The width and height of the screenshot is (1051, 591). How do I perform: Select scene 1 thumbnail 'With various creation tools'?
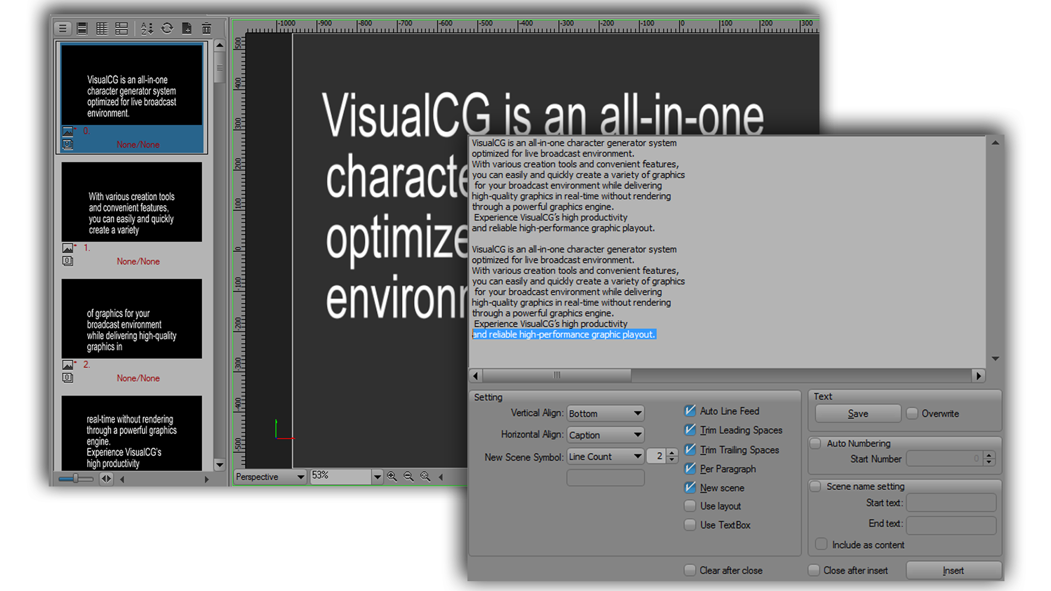131,202
